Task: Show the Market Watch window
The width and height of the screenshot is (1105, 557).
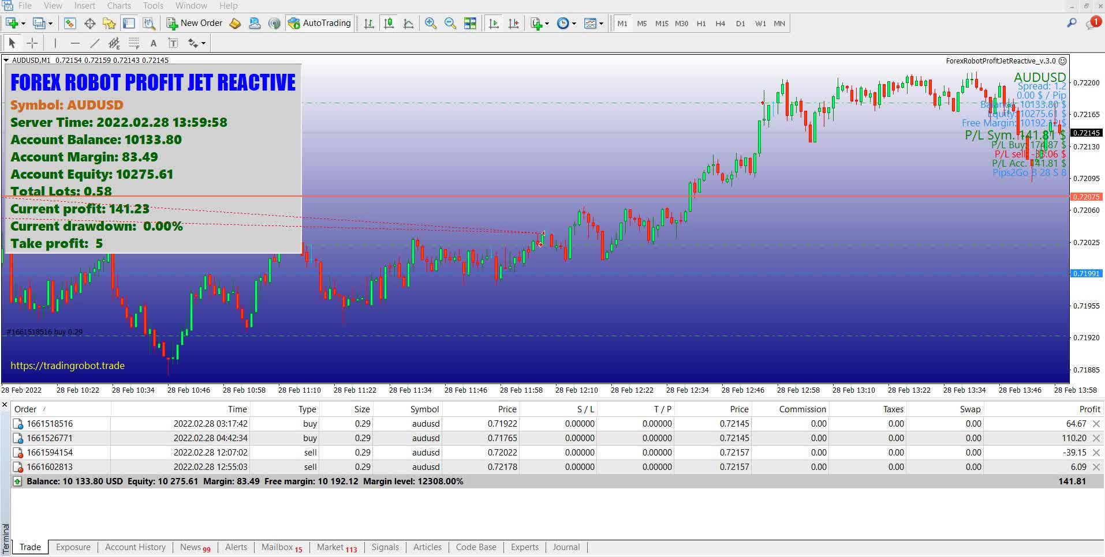Action: (70, 24)
